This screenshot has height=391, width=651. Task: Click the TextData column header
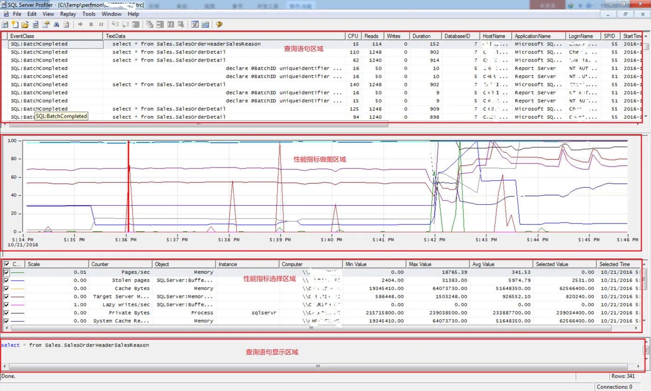pyautogui.click(x=225, y=36)
